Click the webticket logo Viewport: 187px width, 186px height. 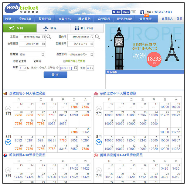click(22, 8)
